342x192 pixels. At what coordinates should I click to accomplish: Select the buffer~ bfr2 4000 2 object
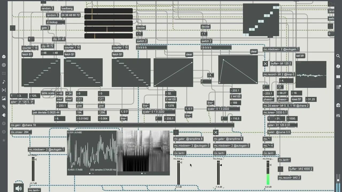coord(301,169)
